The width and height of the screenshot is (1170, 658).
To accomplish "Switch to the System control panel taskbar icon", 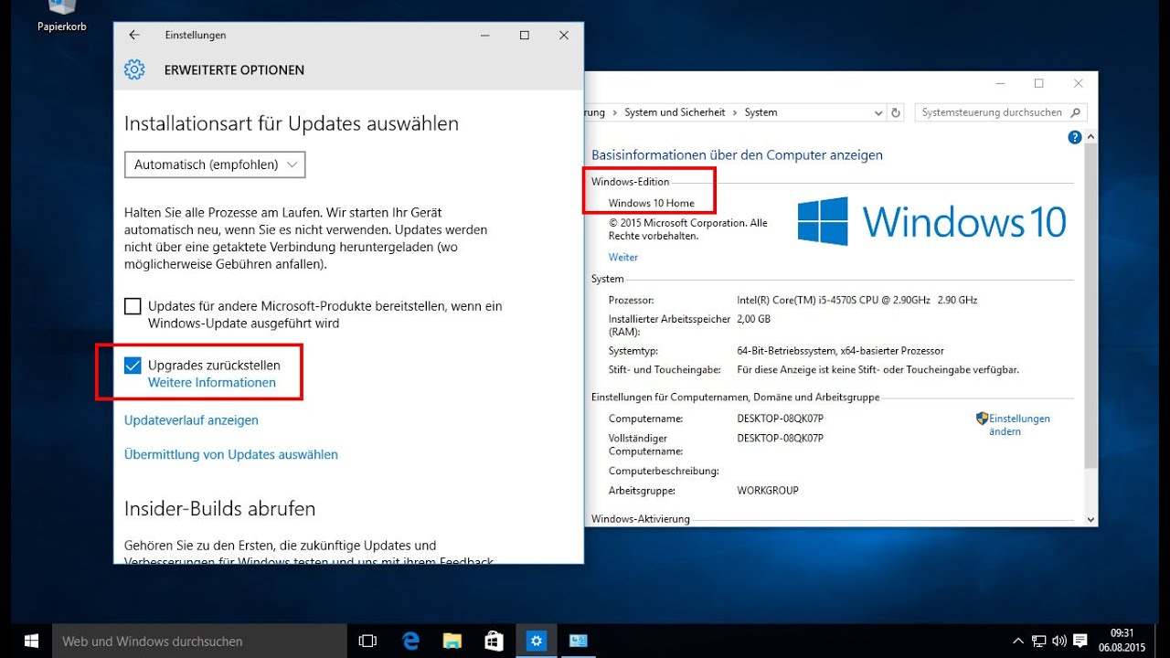I will click(579, 641).
